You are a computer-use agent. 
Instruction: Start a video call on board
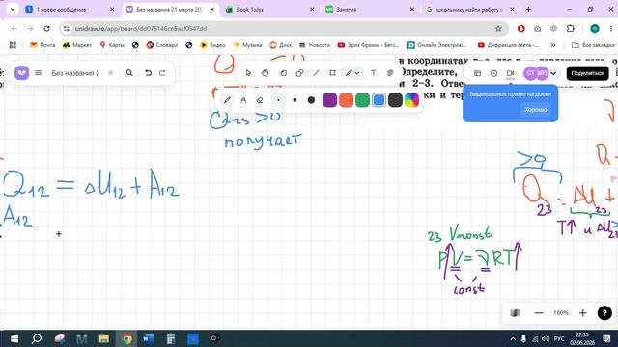510,73
